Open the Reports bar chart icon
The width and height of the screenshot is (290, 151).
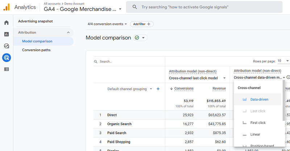pyautogui.click(x=7, y=34)
